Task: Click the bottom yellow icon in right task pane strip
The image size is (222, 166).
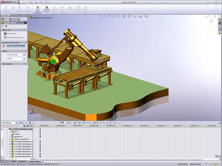Action: (219, 33)
